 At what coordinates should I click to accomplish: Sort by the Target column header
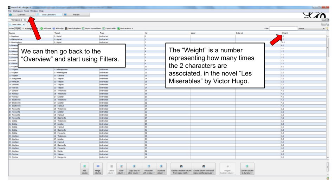pyautogui.click(x=77, y=33)
